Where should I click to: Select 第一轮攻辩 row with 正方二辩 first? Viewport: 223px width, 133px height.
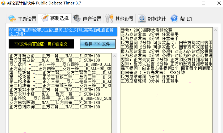point(60,73)
